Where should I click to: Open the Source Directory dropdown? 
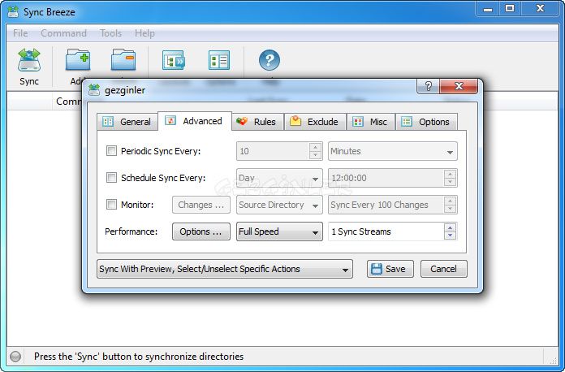click(x=279, y=205)
